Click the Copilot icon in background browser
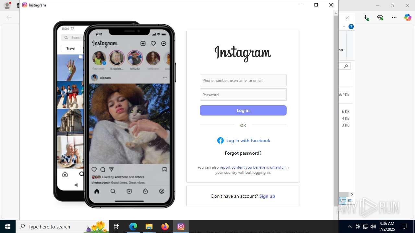This screenshot has height=233, width=415. click(x=408, y=18)
